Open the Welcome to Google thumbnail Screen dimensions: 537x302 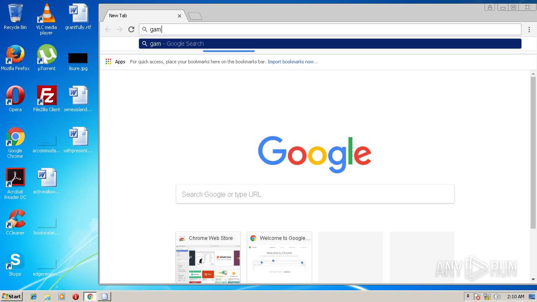tap(279, 257)
